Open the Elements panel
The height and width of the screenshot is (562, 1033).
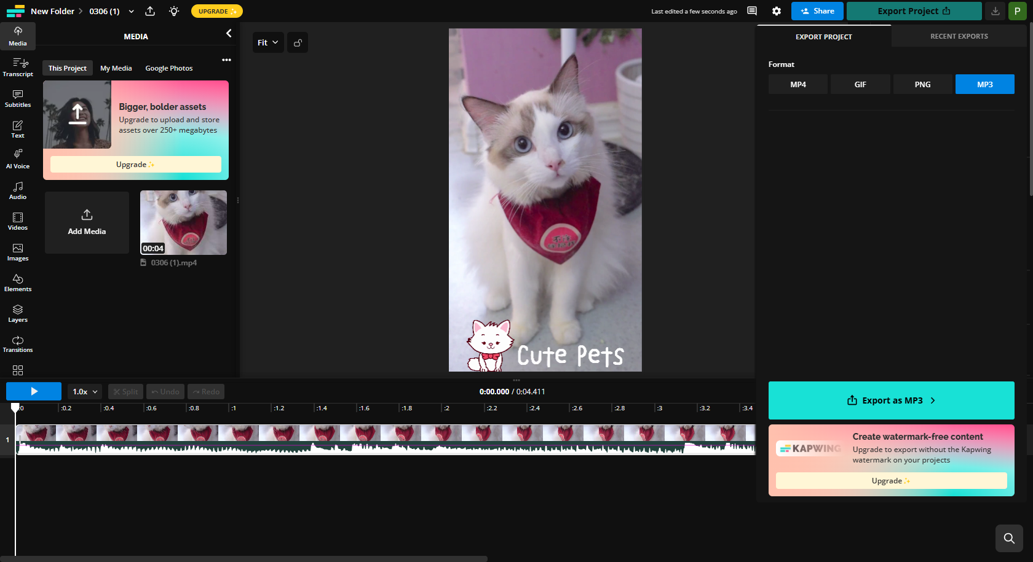coord(18,283)
